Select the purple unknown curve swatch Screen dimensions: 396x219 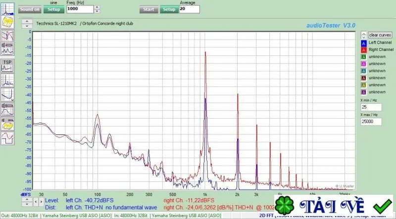pyautogui.click(x=364, y=92)
